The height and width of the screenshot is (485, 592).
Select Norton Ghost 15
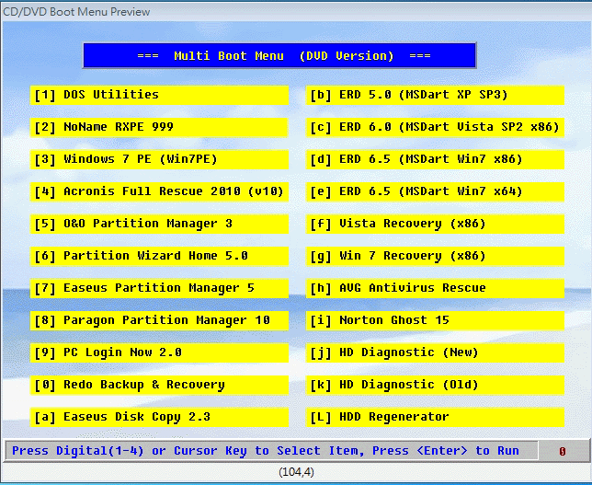tap(436, 320)
